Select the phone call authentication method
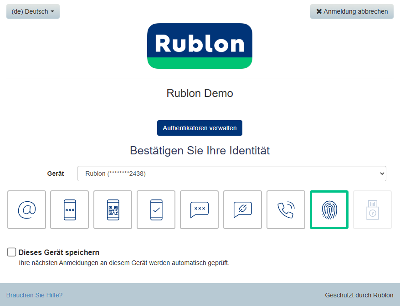 (x=286, y=209)
